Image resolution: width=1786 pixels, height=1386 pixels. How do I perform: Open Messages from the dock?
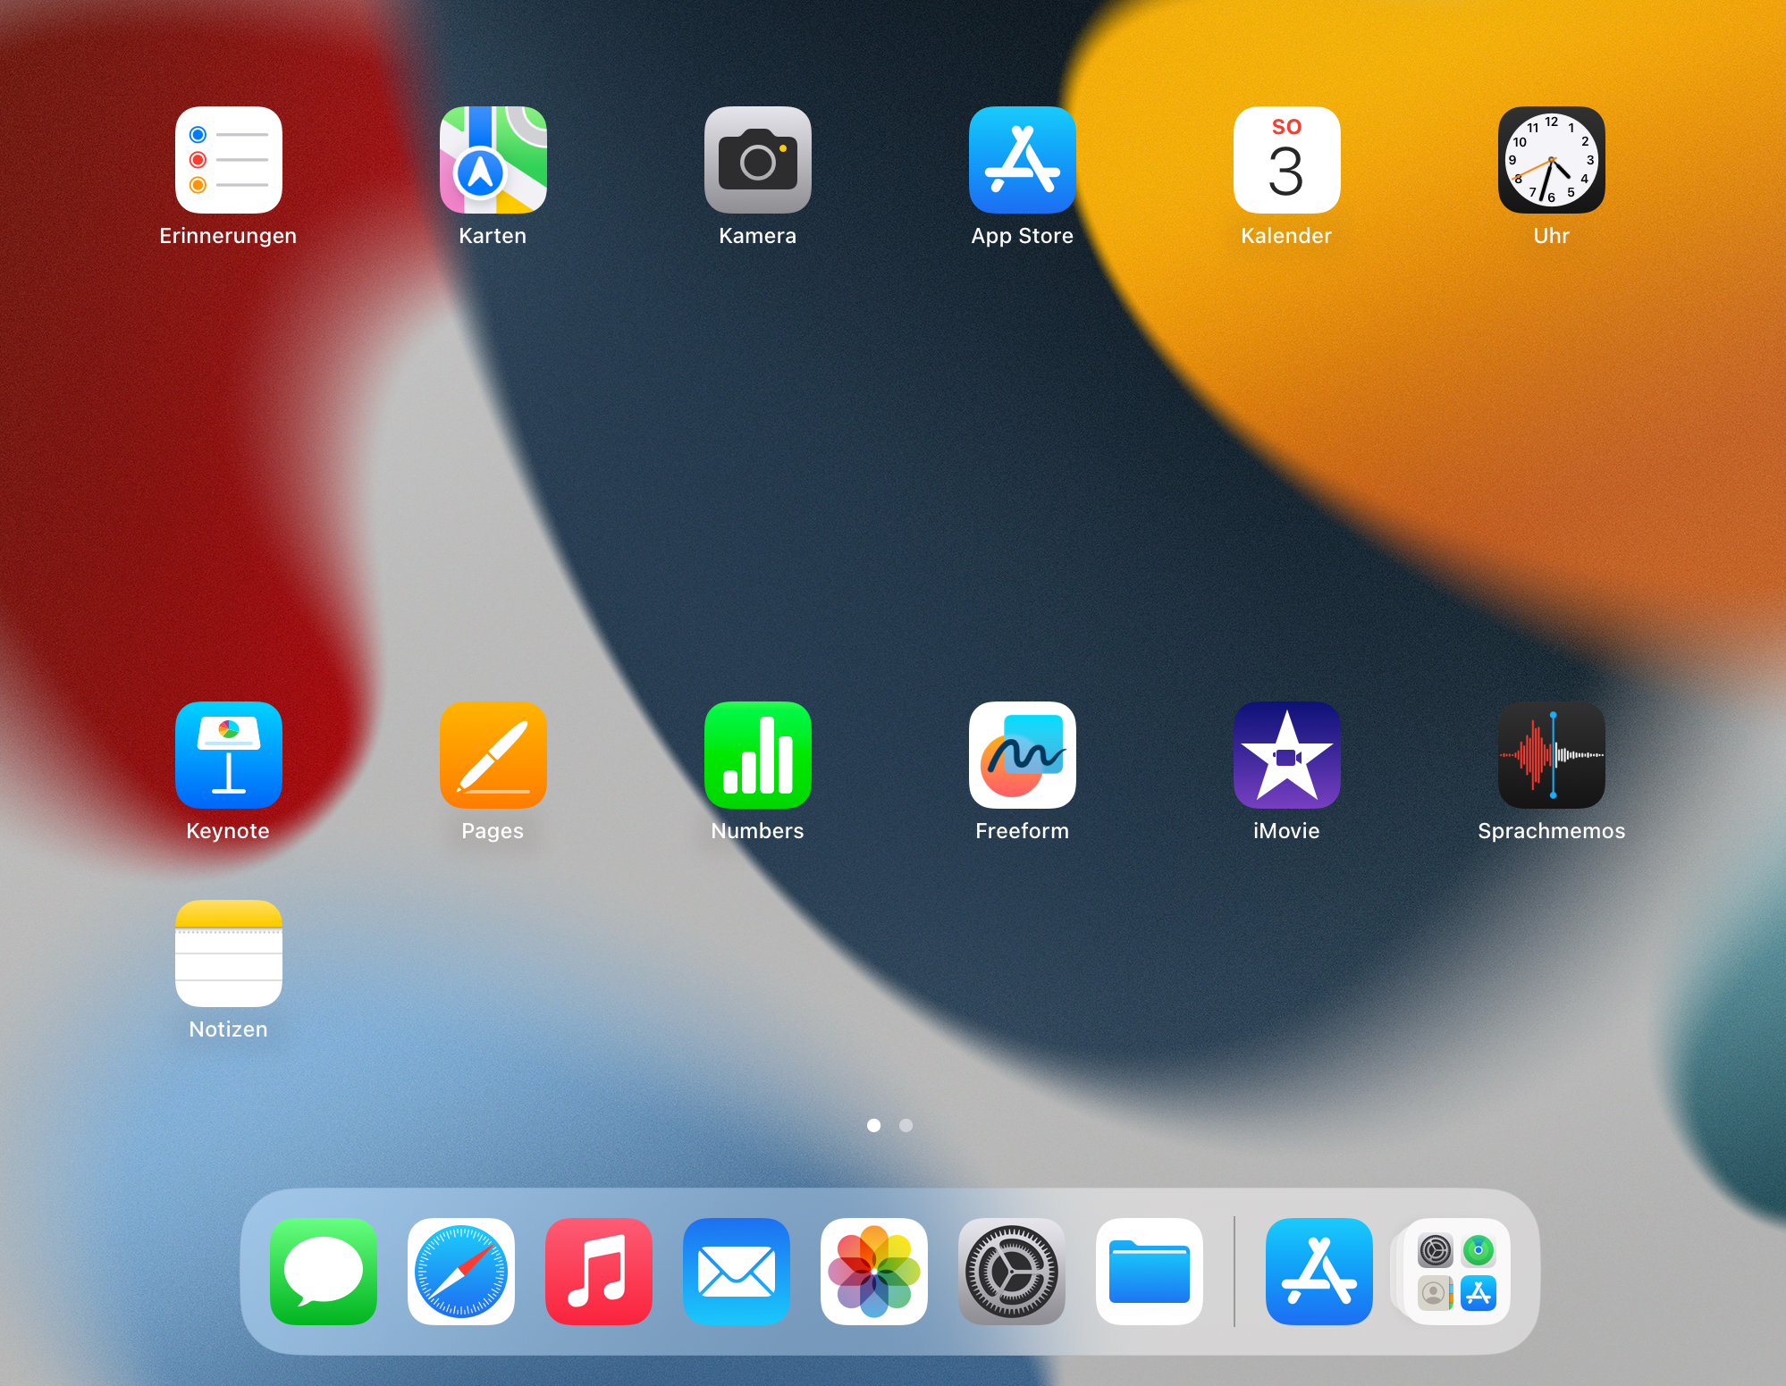[x=323, y=1271]
